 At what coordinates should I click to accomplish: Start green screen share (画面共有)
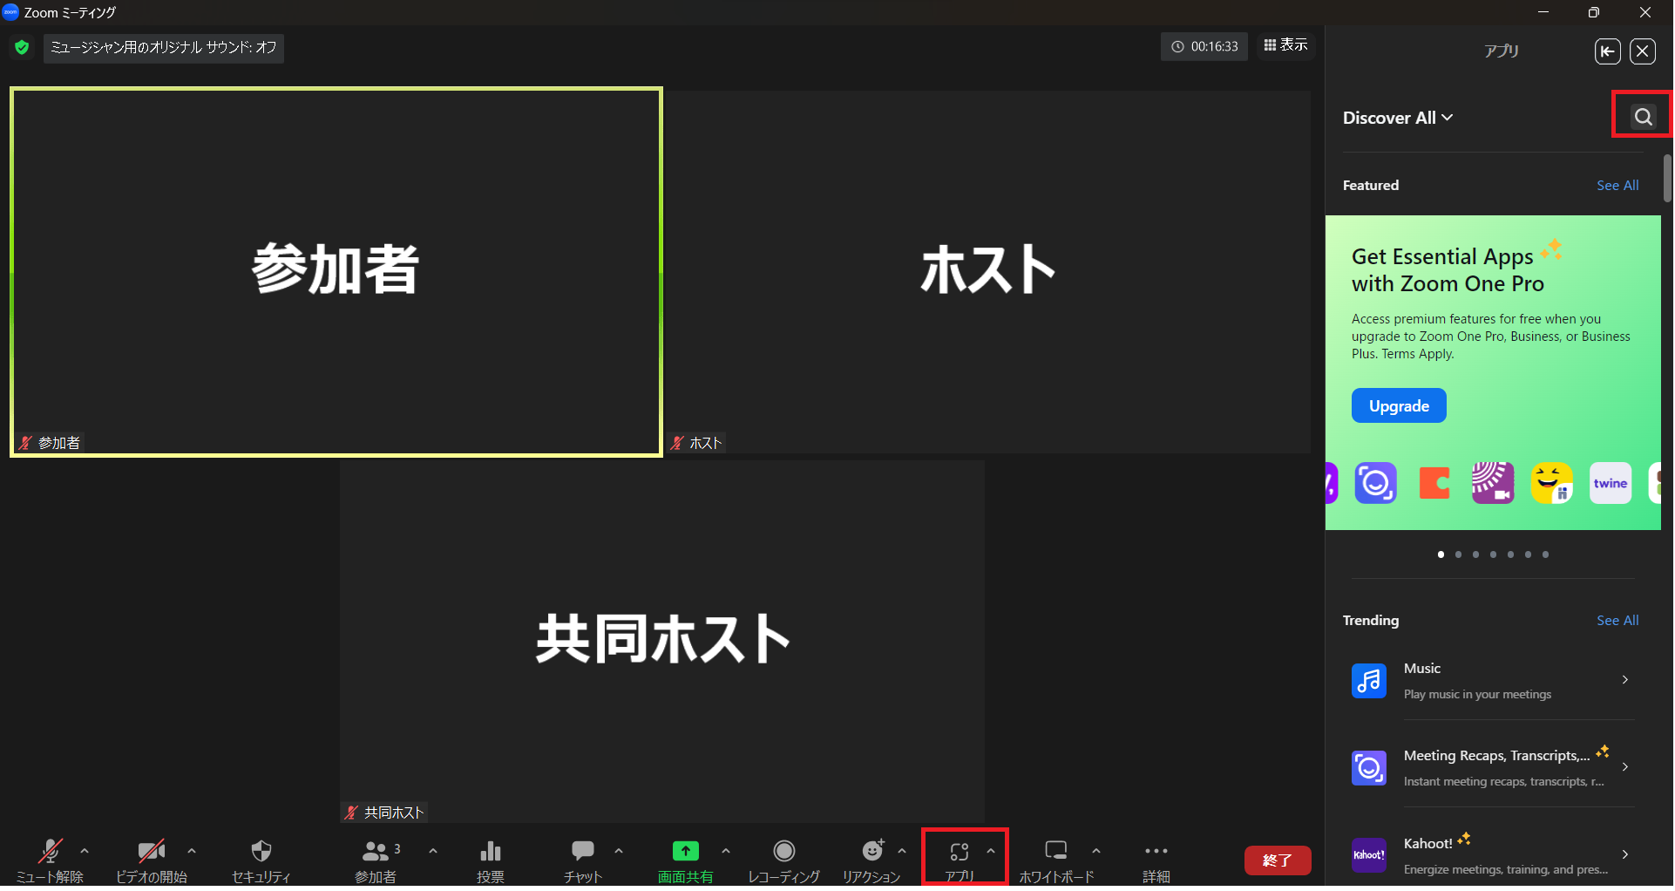point(685,852)
